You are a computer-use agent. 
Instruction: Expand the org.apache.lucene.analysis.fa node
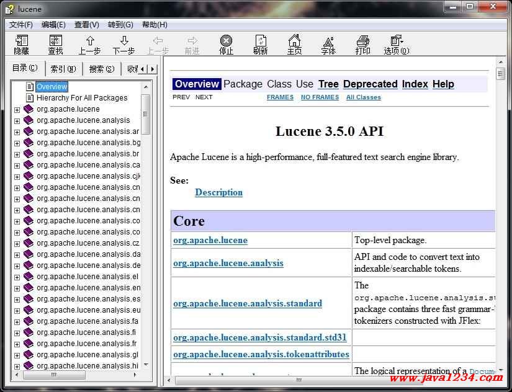(x=17, y=322)
